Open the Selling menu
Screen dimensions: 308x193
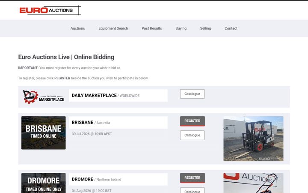pyautogui.click(x=205, y=28)
